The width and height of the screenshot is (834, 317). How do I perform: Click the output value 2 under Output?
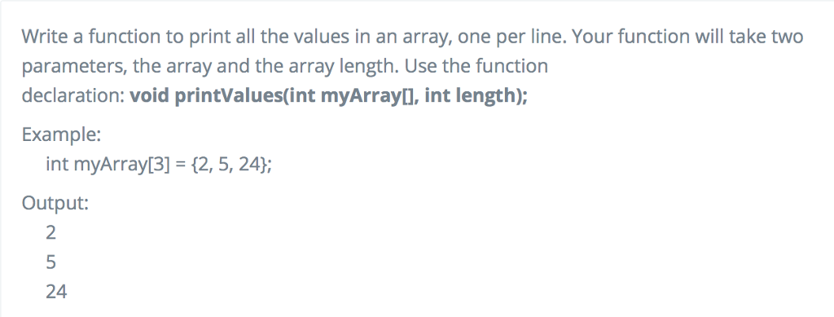pos(50,233)
